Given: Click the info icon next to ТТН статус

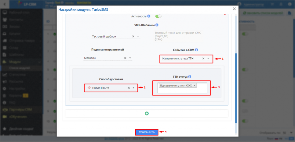Looking at the screenshot, I should click(x=190, y=76).
